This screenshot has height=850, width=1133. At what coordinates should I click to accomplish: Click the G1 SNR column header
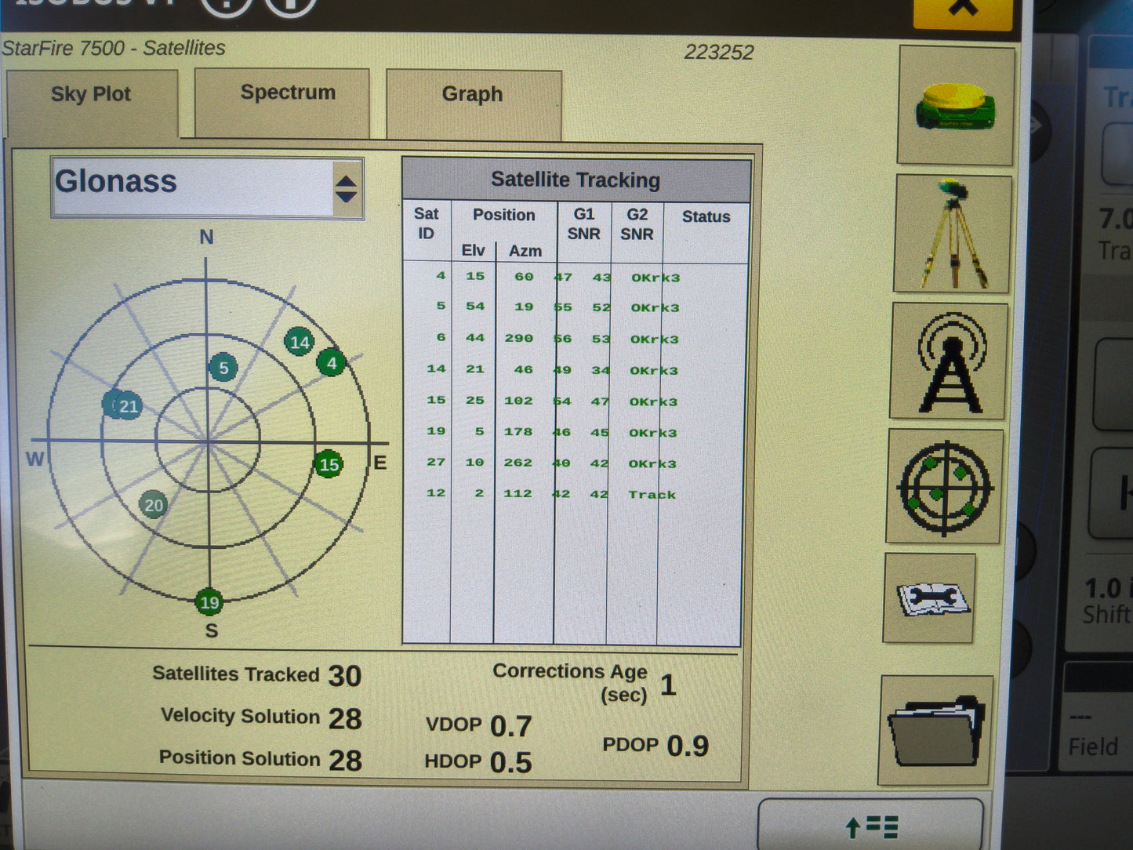(x=583, y=224)
